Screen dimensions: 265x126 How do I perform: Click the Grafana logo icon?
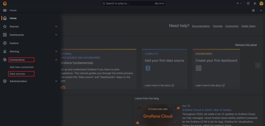[5, 3]
